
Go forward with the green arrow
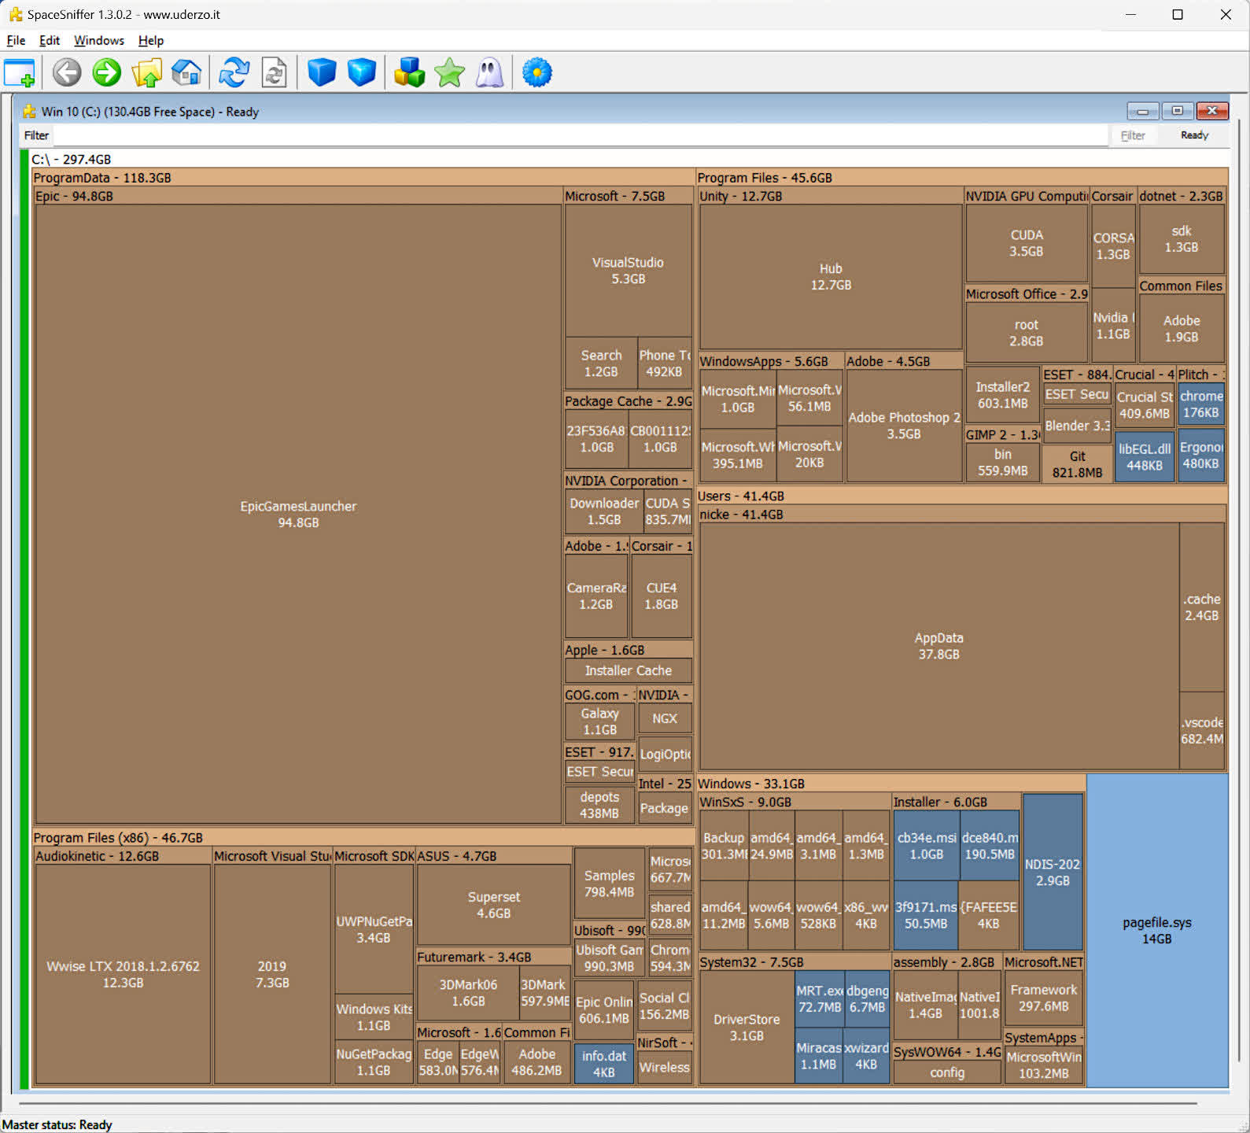107,73
